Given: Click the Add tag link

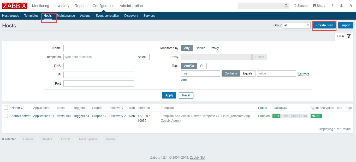Looking at the screenshot, I should point(184,80).
